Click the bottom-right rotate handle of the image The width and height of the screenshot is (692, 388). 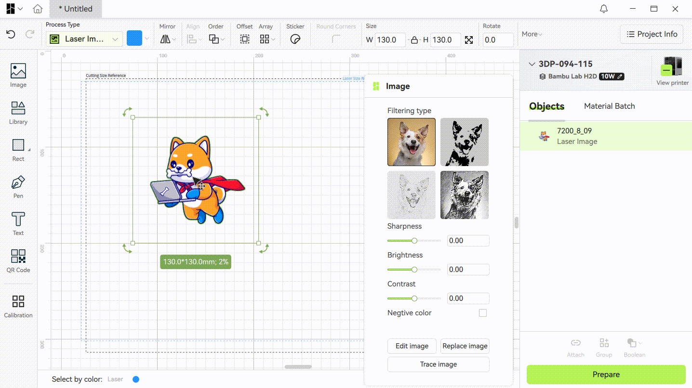click(264, 248)
